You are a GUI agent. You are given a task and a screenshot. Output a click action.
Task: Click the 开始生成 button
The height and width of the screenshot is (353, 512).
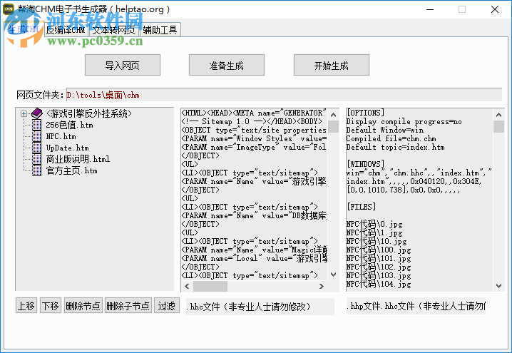[332, 65]
